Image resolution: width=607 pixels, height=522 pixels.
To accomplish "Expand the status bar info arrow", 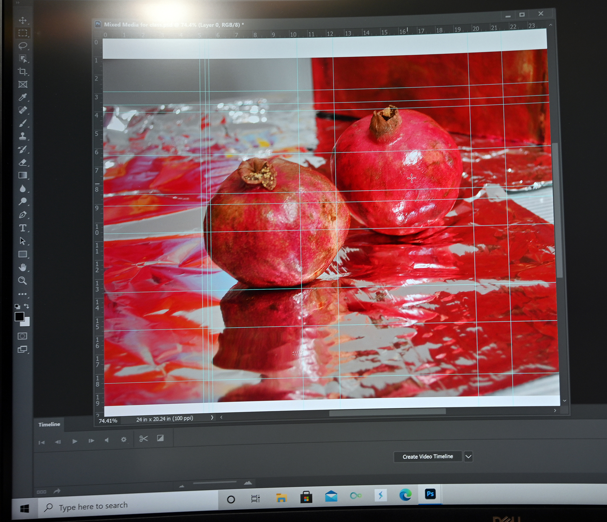I will pos(212,417).
